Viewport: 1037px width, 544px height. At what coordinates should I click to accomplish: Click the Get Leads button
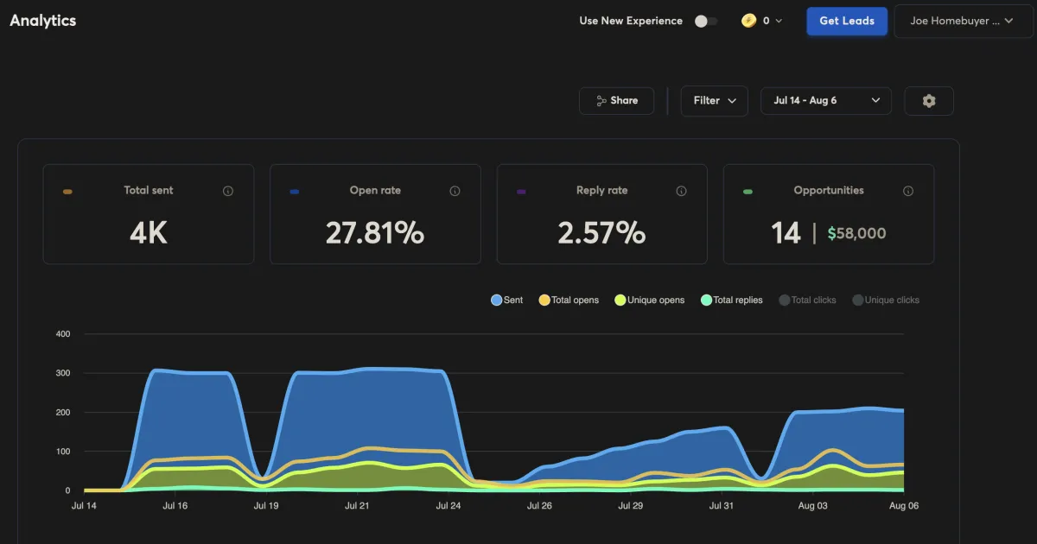pos(847,21)
